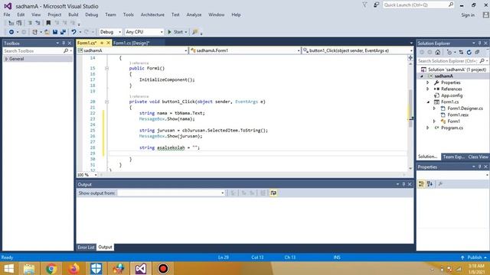Viewport: 490px width, 275px height.
Task: Close the Form1.cs editor tab
Action: pyautogui.click(x=109, y=43)
